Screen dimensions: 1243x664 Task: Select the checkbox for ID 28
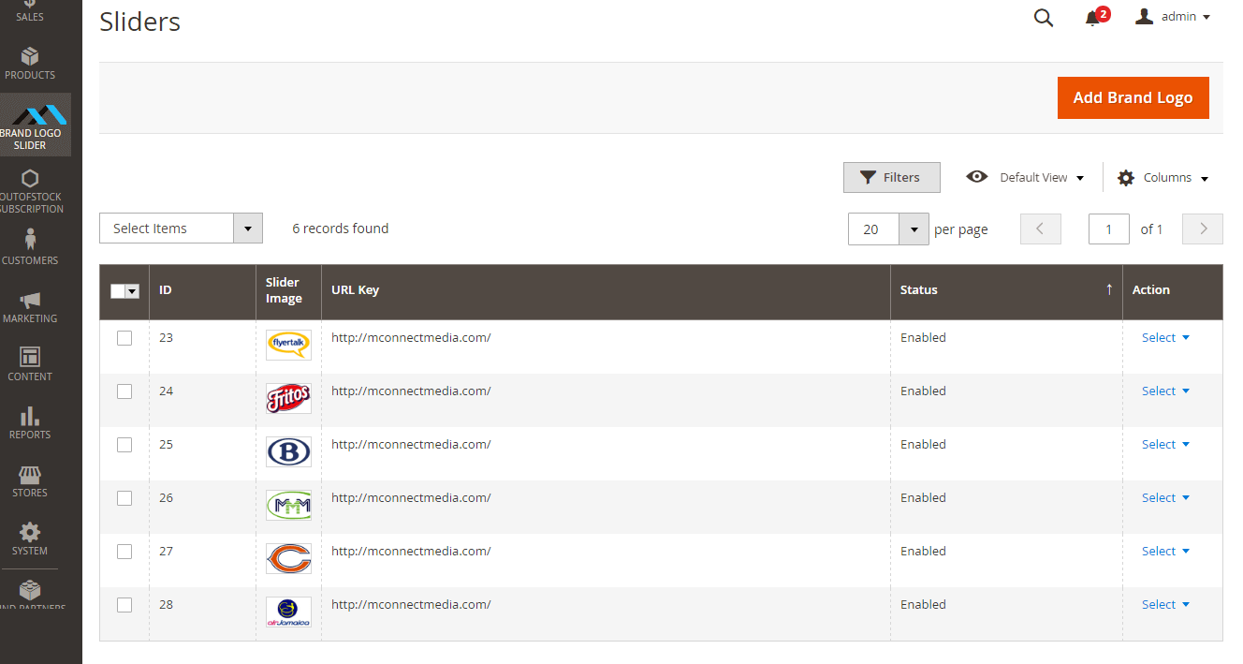pos(124,605)
